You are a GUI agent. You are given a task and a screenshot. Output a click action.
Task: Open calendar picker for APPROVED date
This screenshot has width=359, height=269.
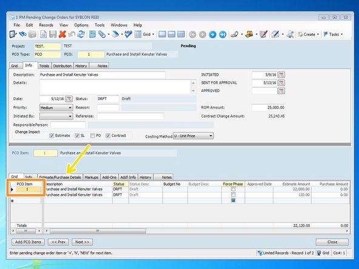[x=281, y=91]
